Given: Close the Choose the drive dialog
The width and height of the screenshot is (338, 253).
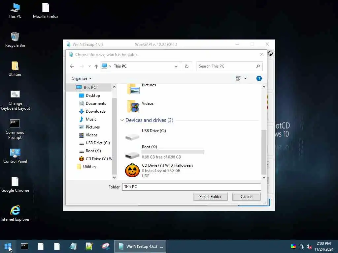Looking at the screenshot, I should click(261, 54).
